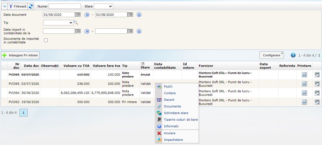Click the printer icon in PVI364 row
Screen dimensions: 322x145
point(304,93)
